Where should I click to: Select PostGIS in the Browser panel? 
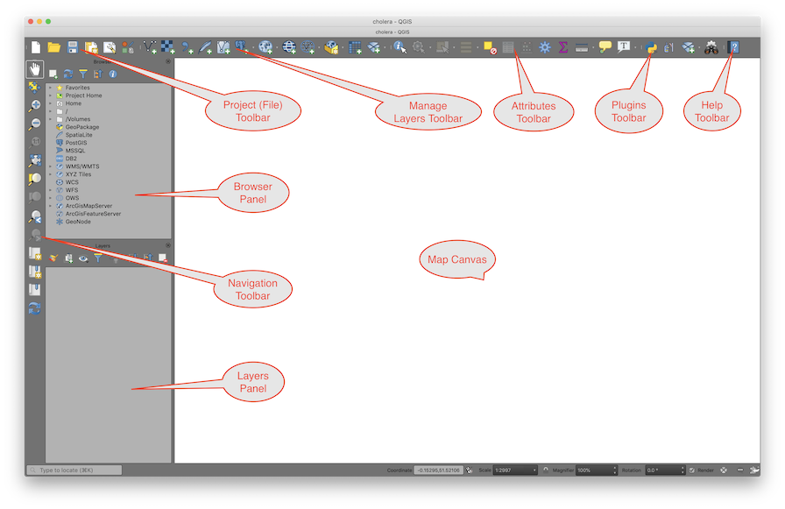76,143
